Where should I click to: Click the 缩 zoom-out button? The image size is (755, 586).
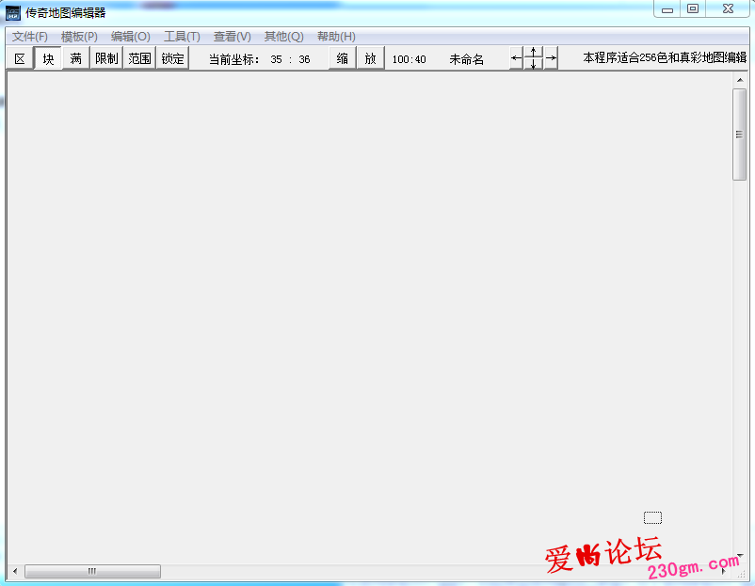click(343, 58)
